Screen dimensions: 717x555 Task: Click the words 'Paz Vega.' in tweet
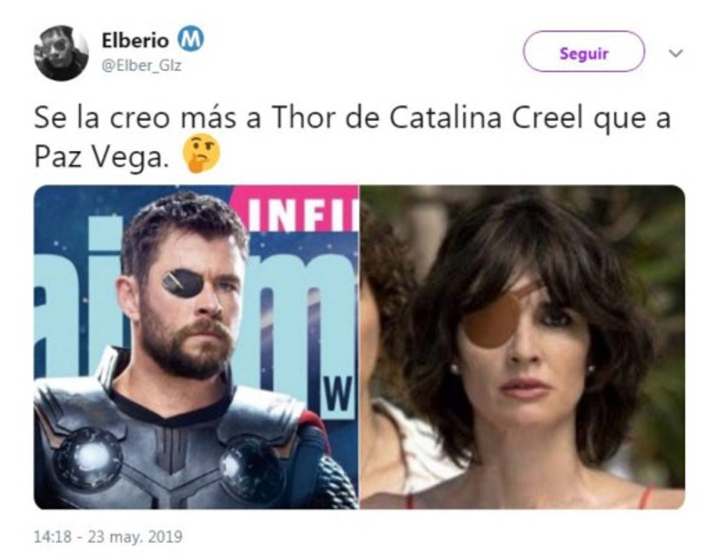point(99,157)
